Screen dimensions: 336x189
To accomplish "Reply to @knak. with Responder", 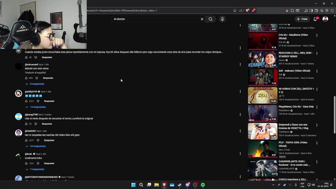I will click(49, 164).
